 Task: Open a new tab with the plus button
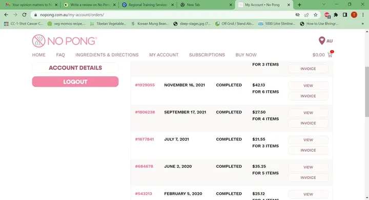coord(299,5)
